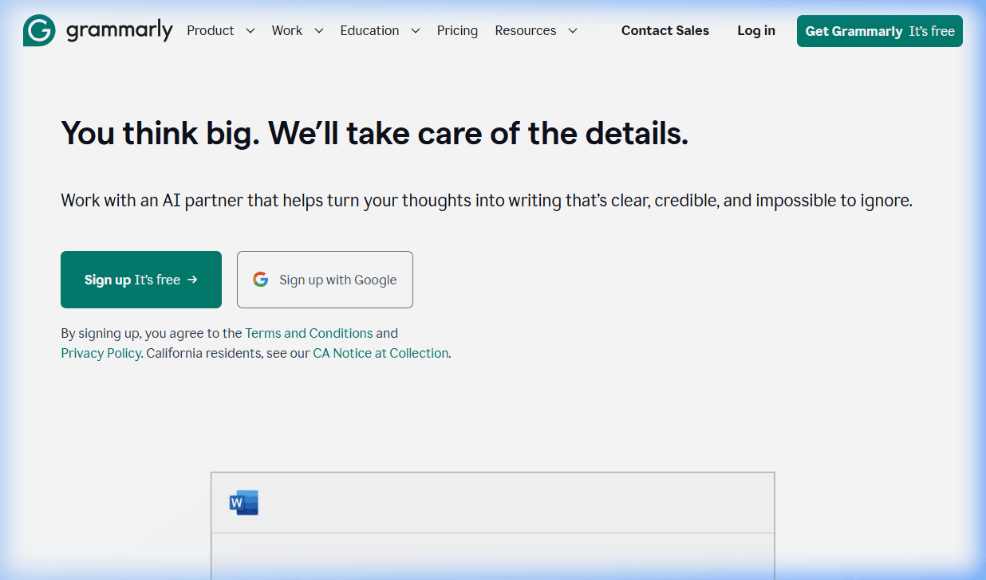
Task: Open the Work menu
Action: pos(286,30)
